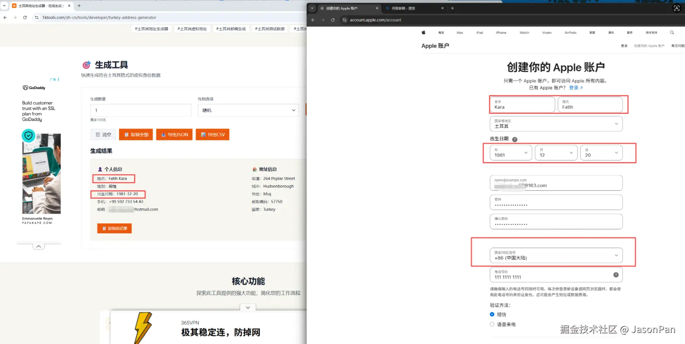Open the birth month dropdown showing 12
The height and width of the screenshot is (344, 685).
(x=556, y=153)
